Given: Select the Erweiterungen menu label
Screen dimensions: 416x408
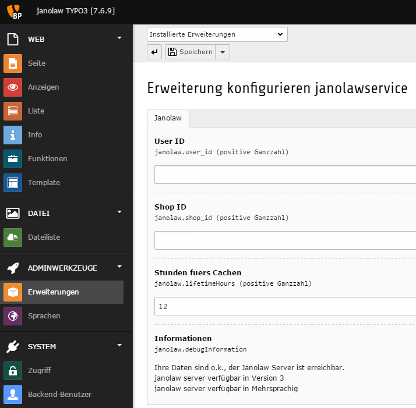Looking at the screenshot, I should click(x=54, y=292).
